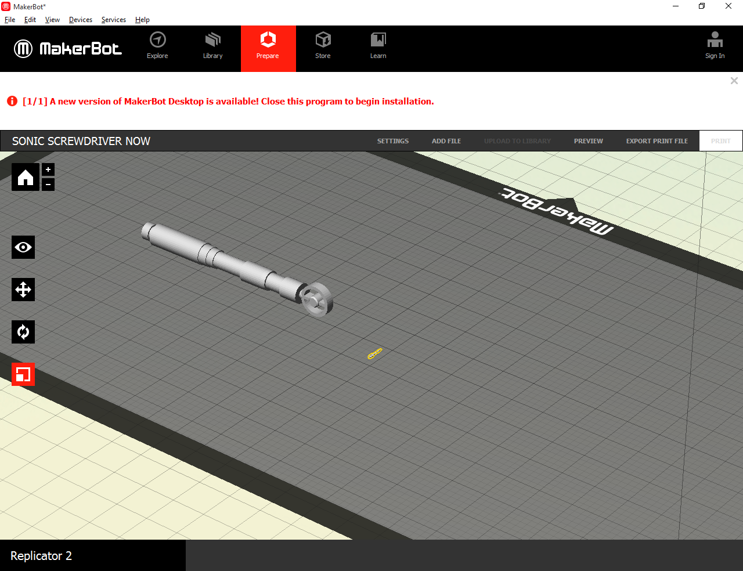The image size is (743, 571).
Task: Select the small yellow highlighted model
Action: (375, 353)
